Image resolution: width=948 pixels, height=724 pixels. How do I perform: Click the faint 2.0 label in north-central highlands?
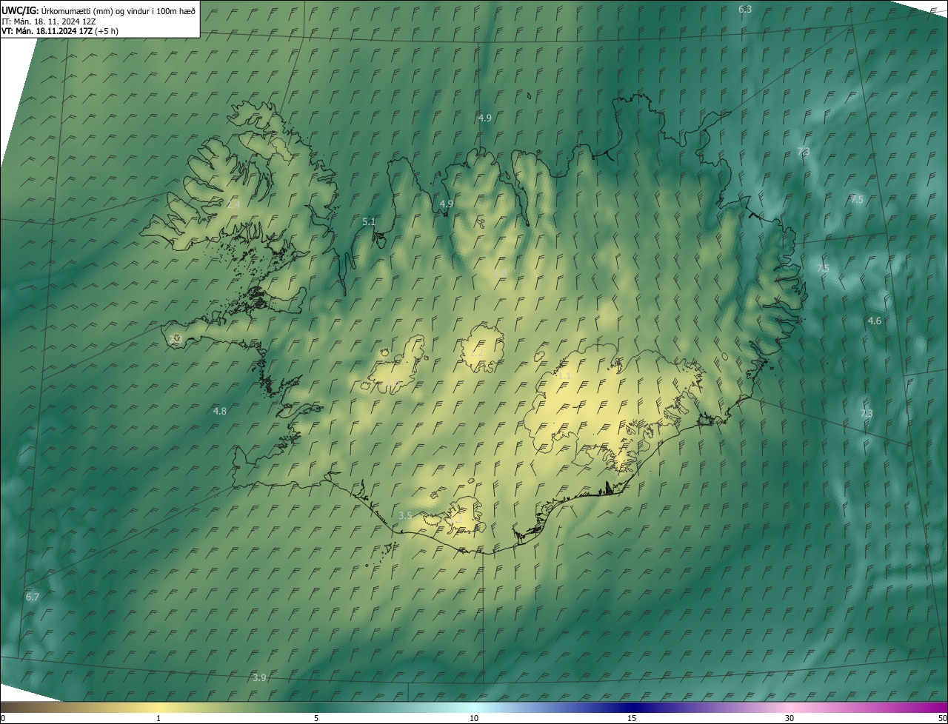[501, 274]
